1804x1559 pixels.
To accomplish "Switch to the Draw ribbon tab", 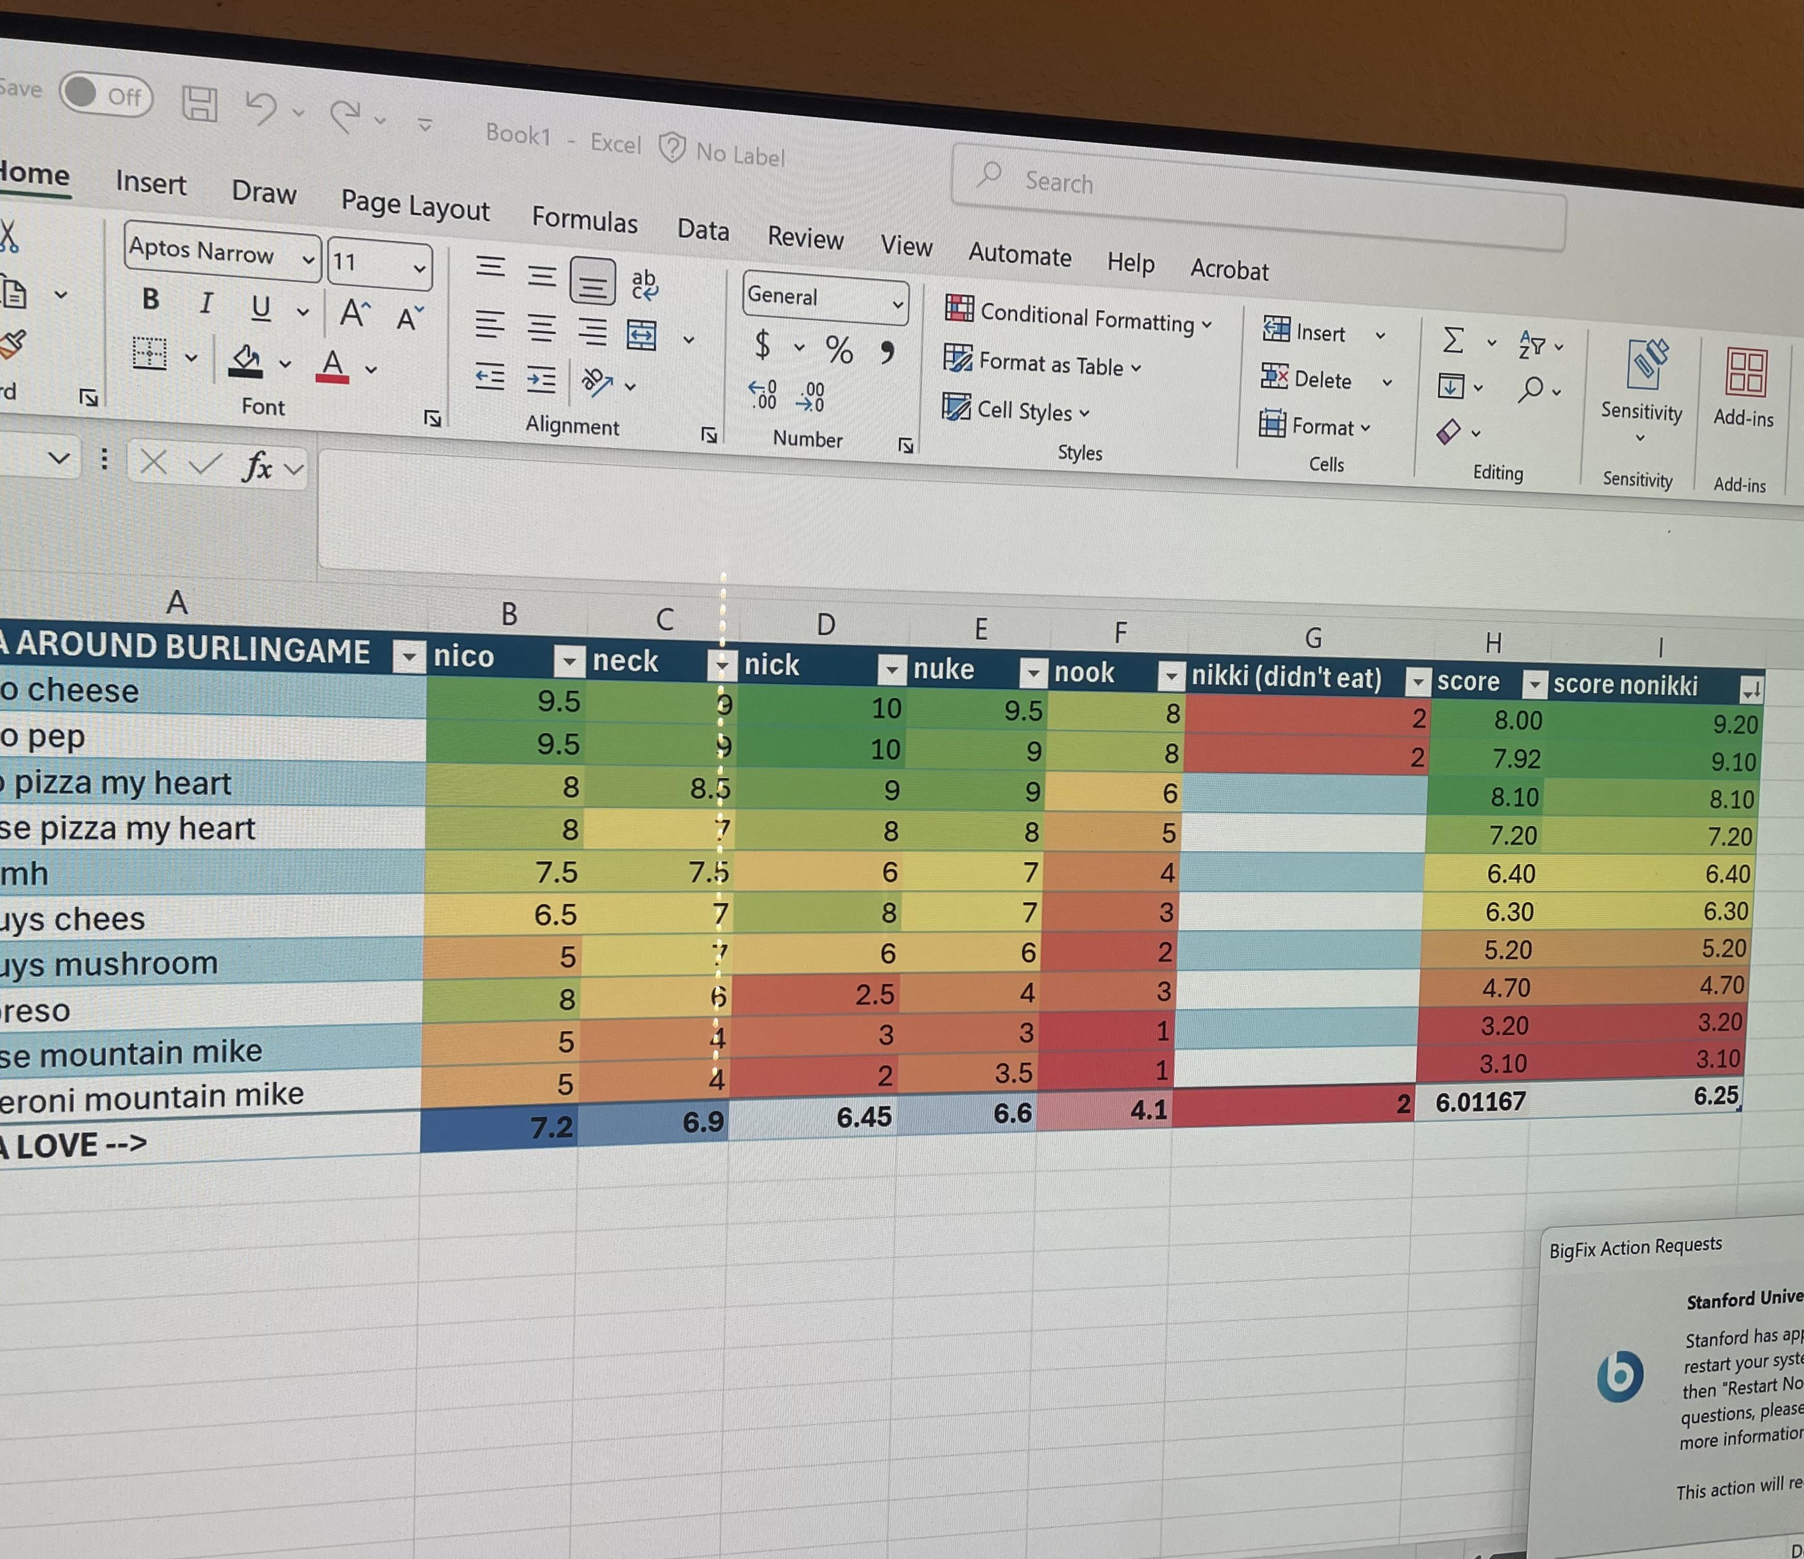I will point(264,192).
